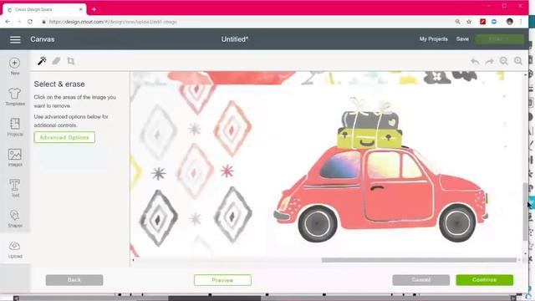The height and width of the screenshot is (301, 535).
Task: Click the blue extension icon in browser toolbar
Action: pos(494,22)
